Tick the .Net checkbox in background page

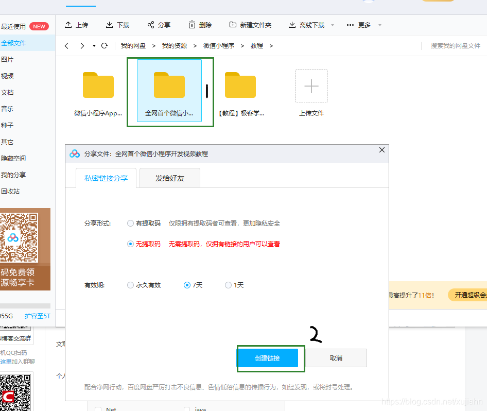(98, 409)
